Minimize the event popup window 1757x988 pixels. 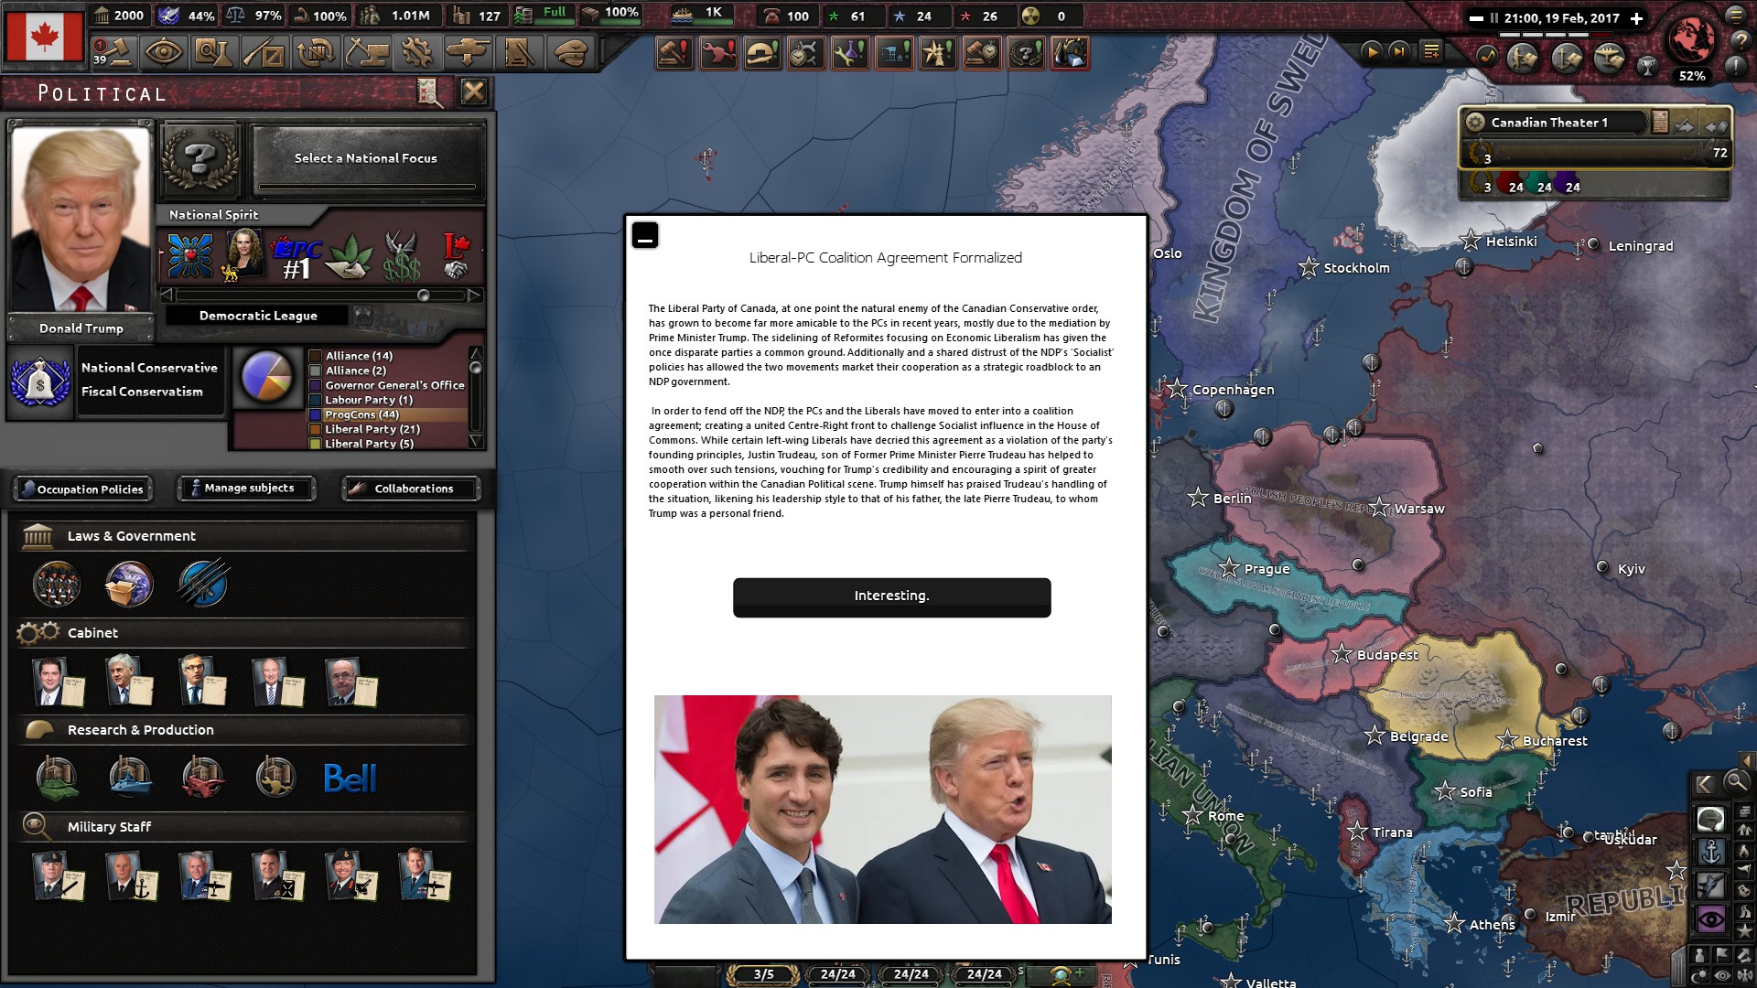coord(645,236)
